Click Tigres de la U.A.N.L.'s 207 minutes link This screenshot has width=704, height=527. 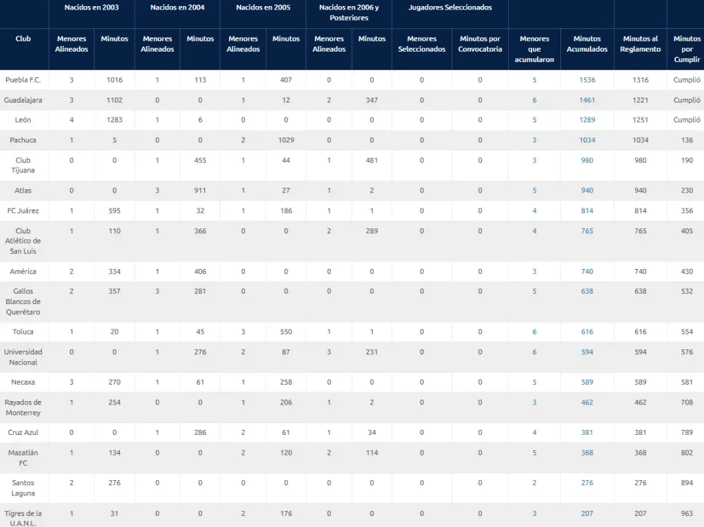586,513
